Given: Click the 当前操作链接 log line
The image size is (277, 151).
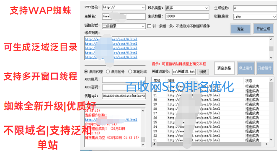Looking at the screenshot, I should (96, 115).
